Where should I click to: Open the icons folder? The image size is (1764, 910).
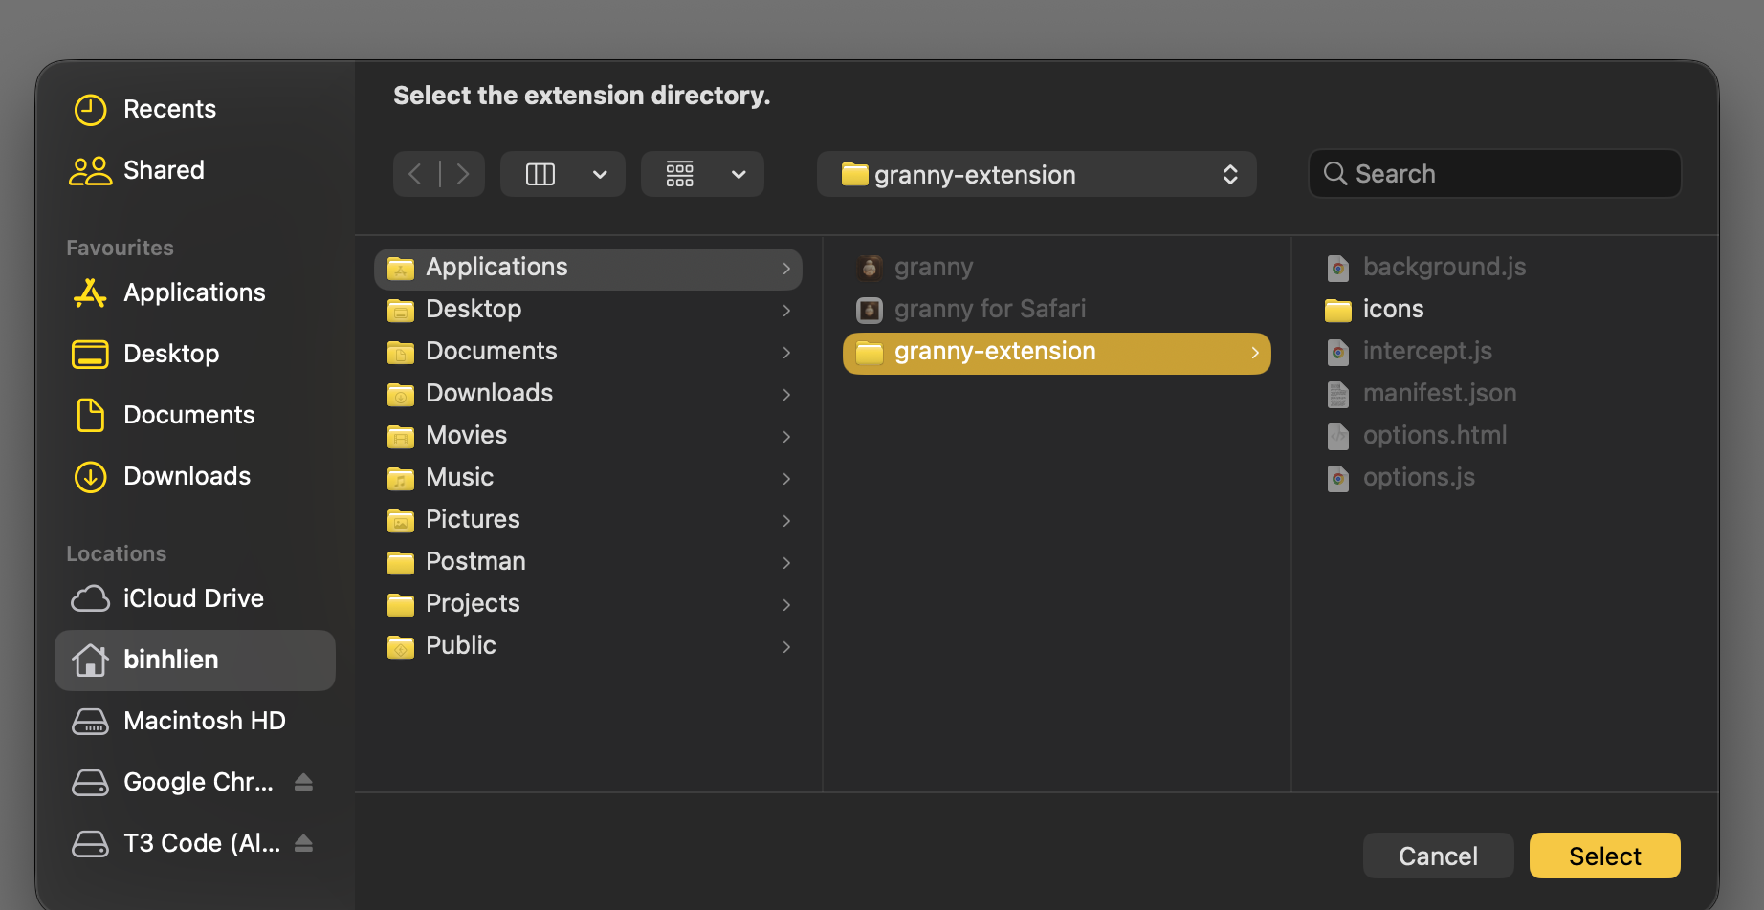click(1504, 310)
